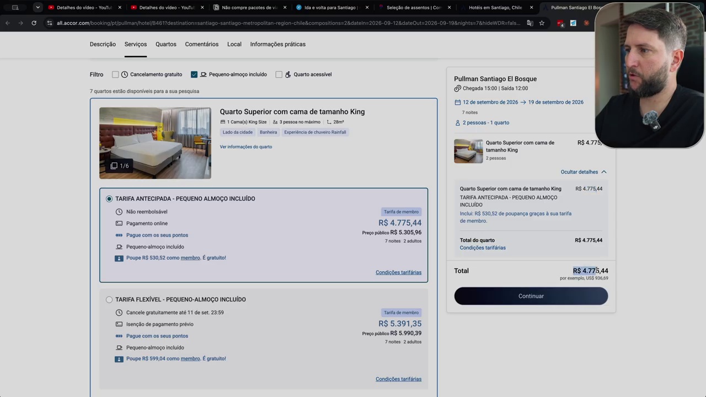Open the Serviços section tab
This screenshot has height=397, width=706.
[x=136, y=44]
